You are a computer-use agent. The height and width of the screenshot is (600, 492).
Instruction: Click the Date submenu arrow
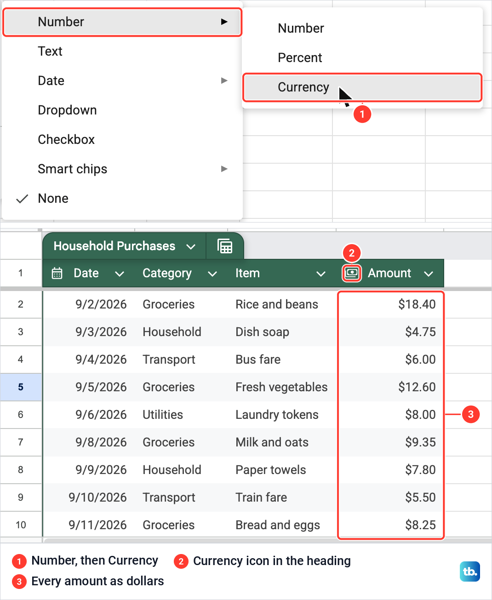[x=224, y=80]
